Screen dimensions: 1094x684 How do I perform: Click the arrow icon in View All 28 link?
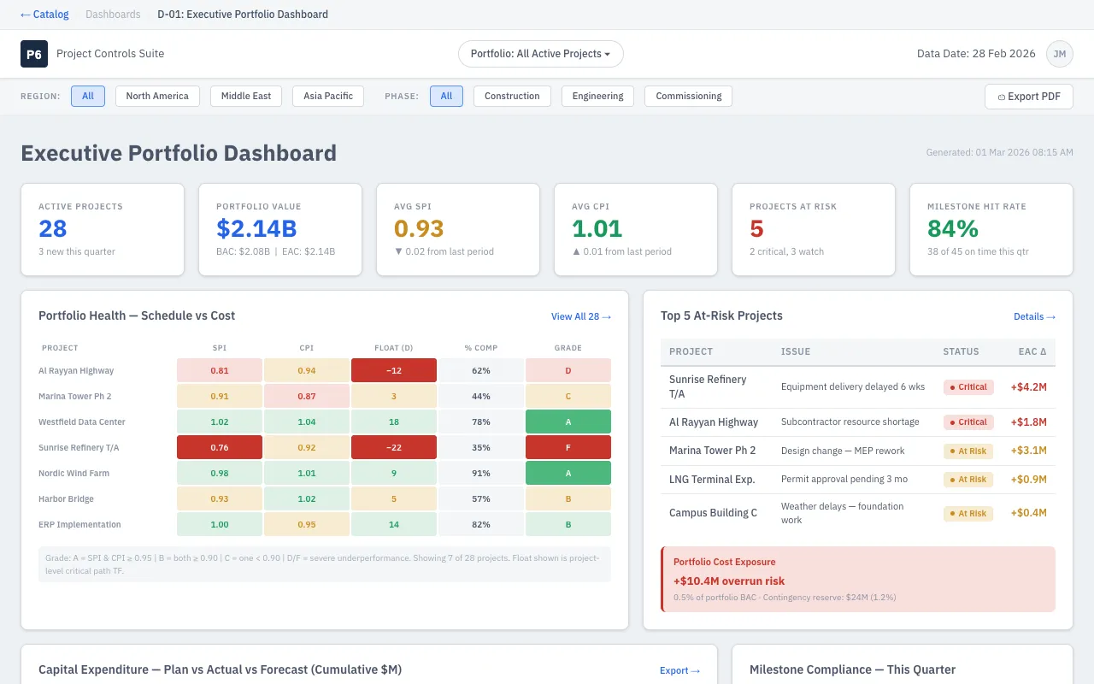(x=606, y=316)
